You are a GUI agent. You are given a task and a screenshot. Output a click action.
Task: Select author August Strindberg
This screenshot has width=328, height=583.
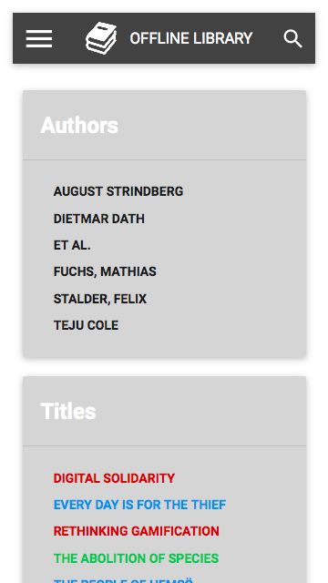tap(118, 191)
